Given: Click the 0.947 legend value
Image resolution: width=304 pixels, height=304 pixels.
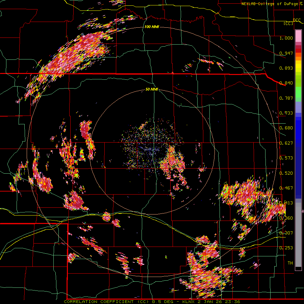Looking at the screenshot, I should pyautogui.click(x=286, y=53).
